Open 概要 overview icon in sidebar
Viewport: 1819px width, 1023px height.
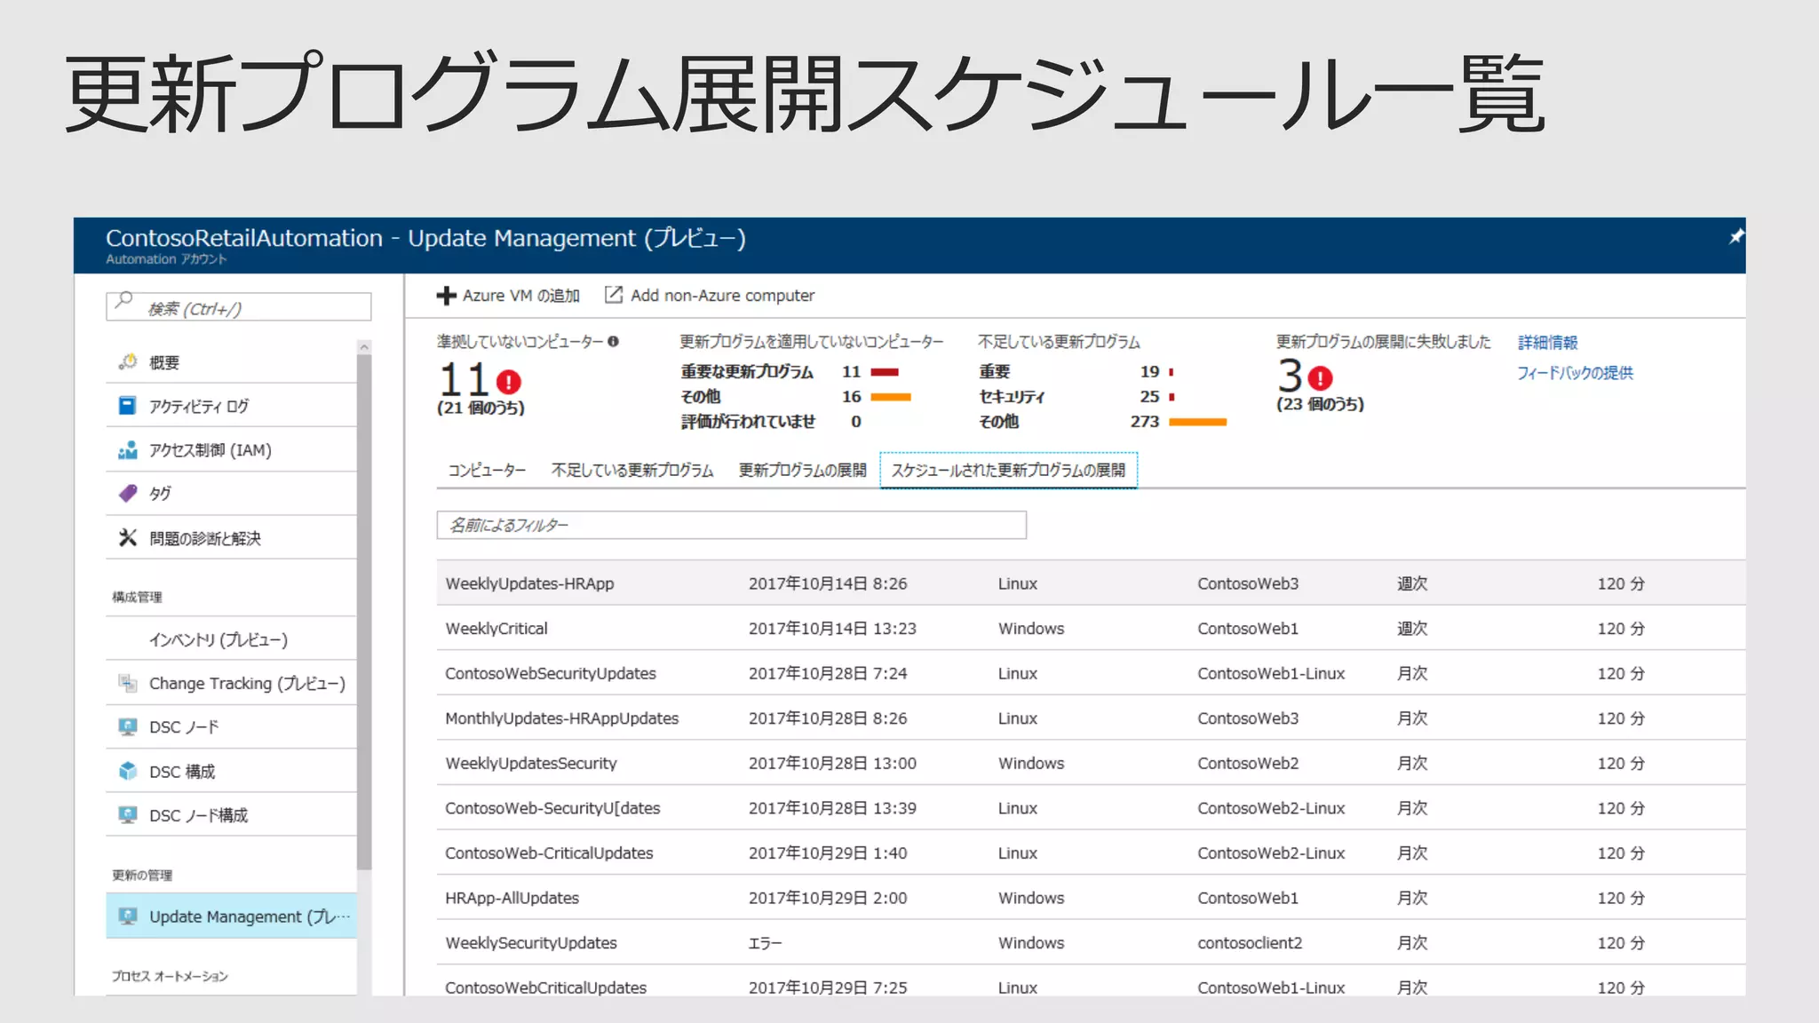tap(128, 361)
